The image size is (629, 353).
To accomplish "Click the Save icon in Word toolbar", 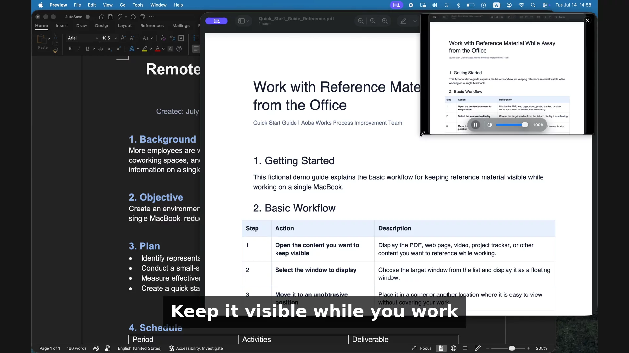I will pos(111,17).
